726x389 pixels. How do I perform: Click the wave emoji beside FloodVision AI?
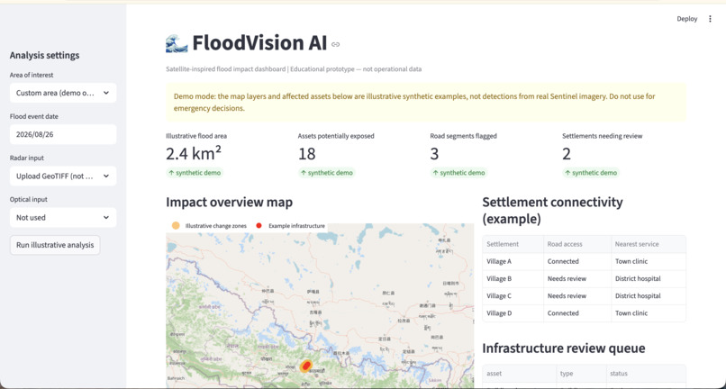[x=177, y=43]
